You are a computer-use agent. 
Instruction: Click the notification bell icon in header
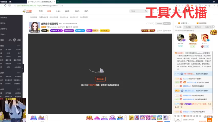[x=174, y=10]
